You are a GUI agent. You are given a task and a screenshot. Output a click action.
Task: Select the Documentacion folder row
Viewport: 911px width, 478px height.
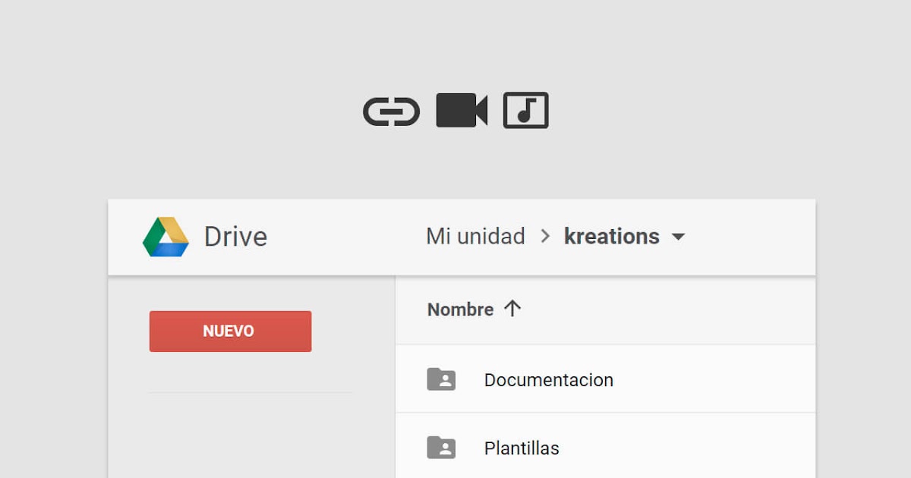[x=549, y=379]
